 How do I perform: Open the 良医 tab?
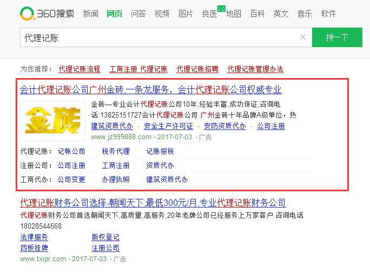click(209, 14)
